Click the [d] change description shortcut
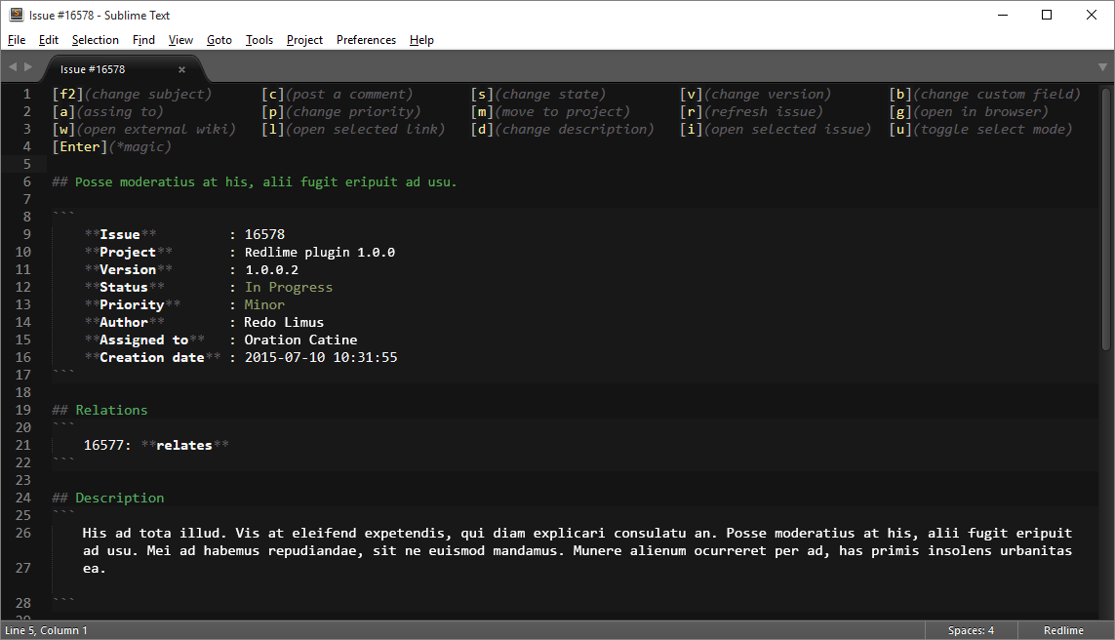 (x=563, y=130)
